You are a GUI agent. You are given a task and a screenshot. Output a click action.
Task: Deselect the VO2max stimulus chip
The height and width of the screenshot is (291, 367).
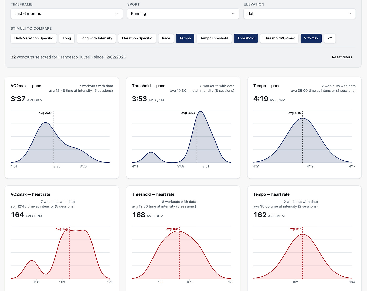pos(311,38)
